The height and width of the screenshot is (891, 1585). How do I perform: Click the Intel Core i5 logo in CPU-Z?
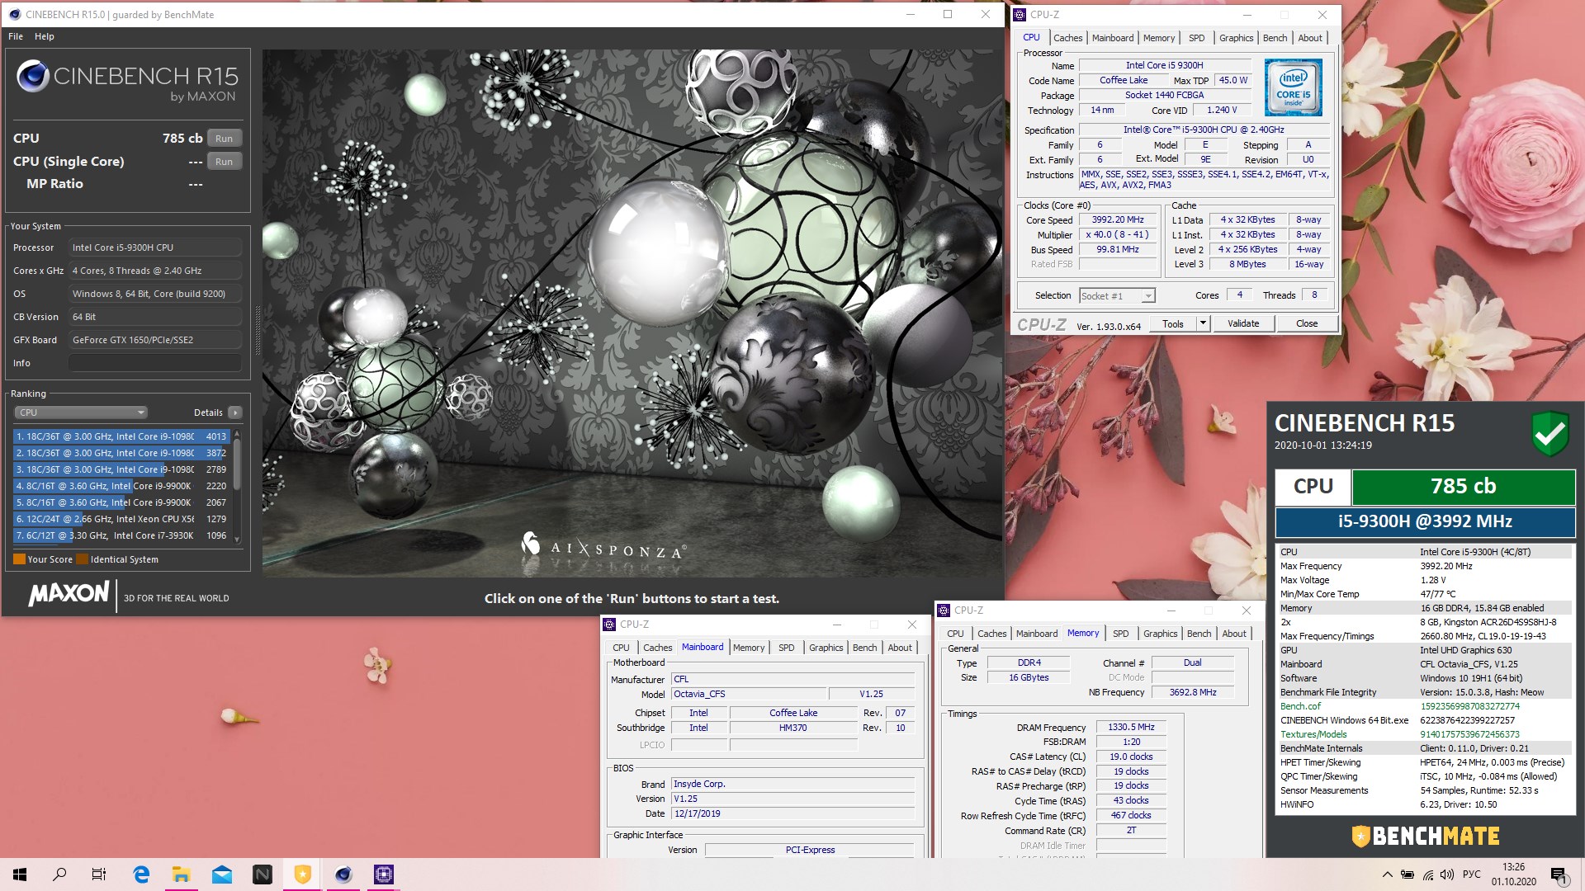(1293, 87)
